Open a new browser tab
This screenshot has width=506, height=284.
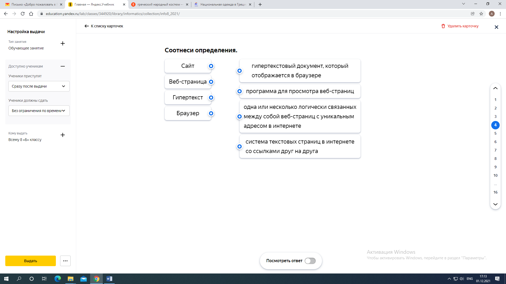[260, 4]
